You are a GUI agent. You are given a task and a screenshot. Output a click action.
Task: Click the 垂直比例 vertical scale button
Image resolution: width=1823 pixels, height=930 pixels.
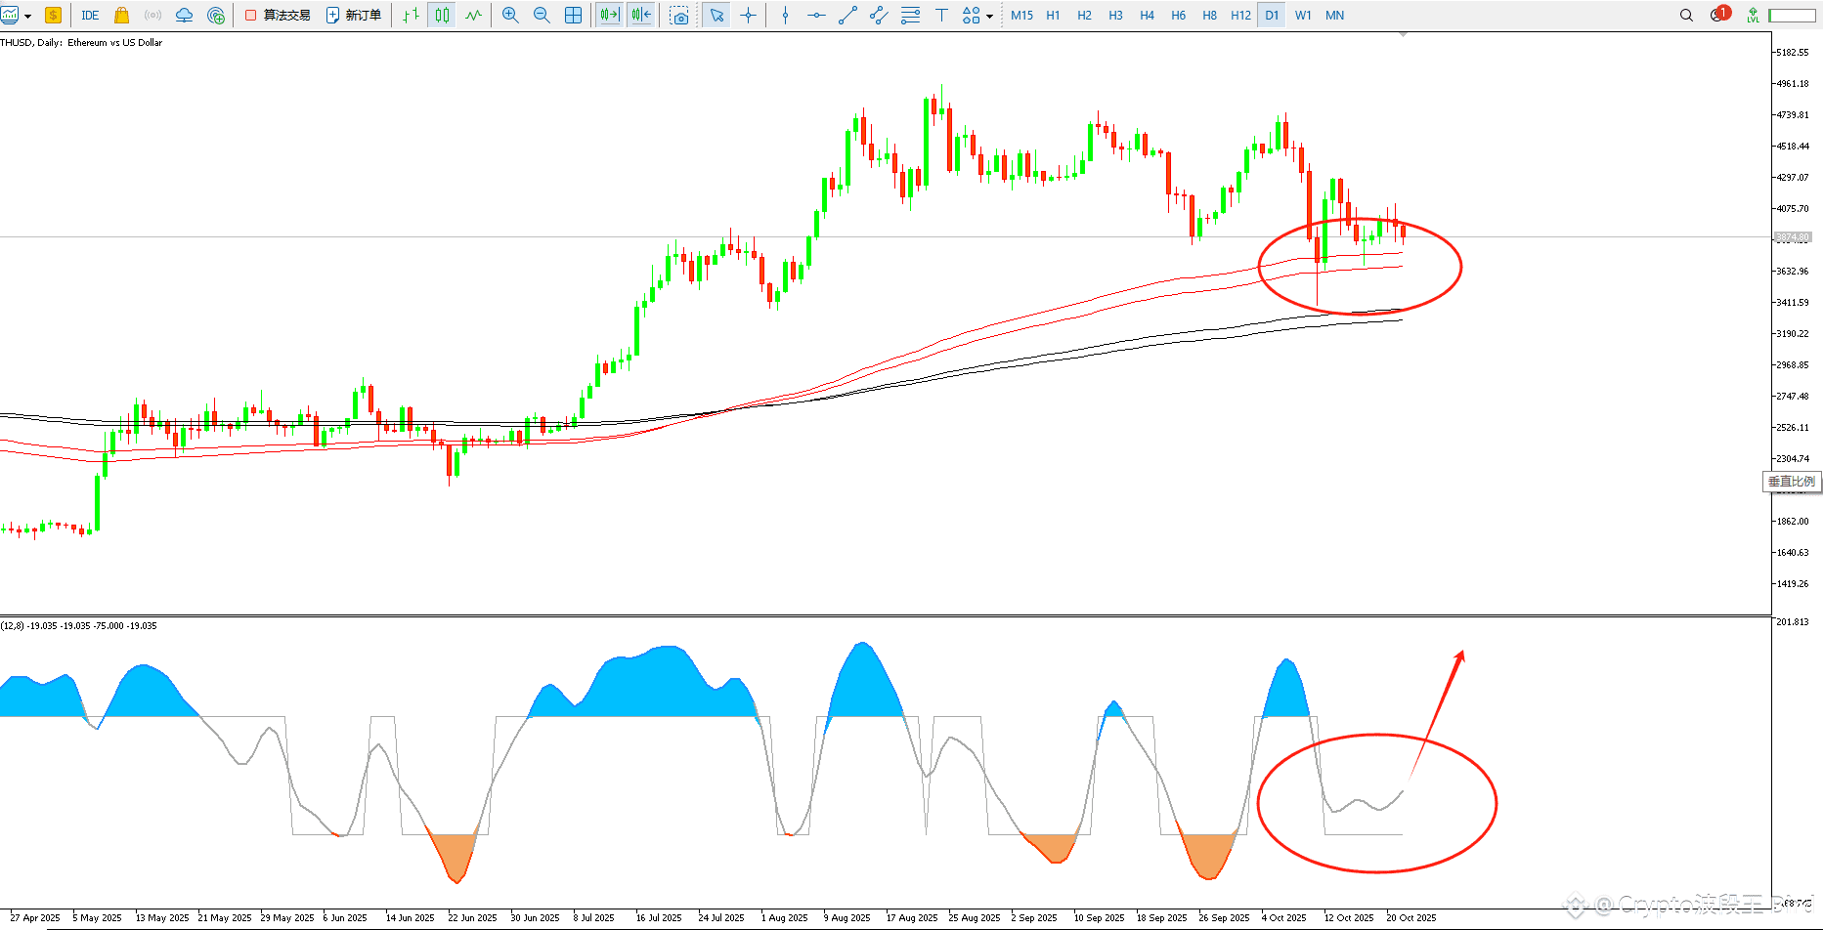pyautogui.click(x=1792, y=482)
